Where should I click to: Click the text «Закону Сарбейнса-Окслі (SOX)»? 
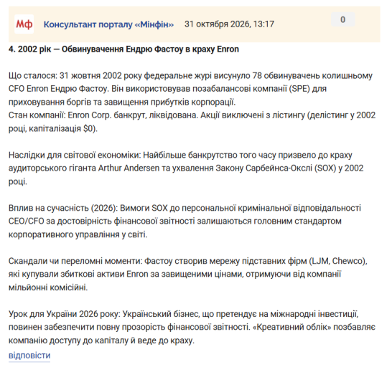point(276,168)
